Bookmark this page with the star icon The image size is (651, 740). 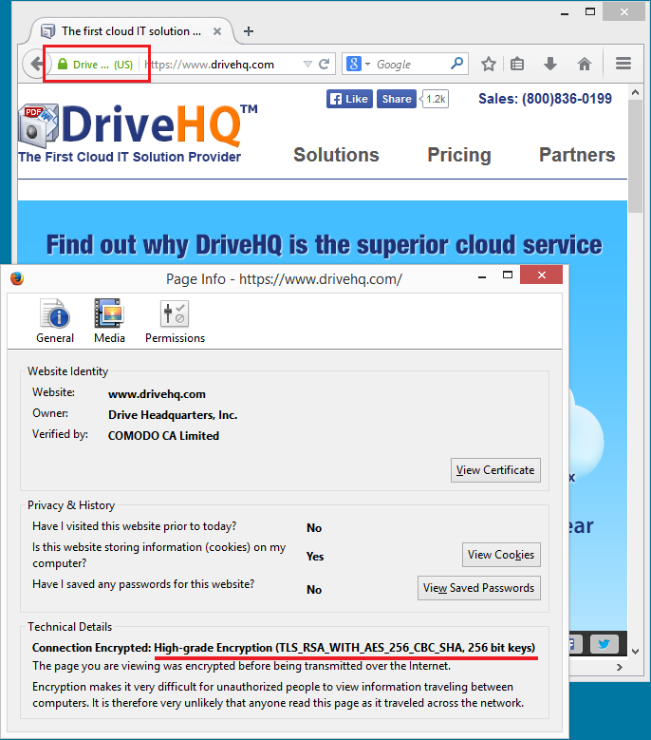[x=489, y=64]
